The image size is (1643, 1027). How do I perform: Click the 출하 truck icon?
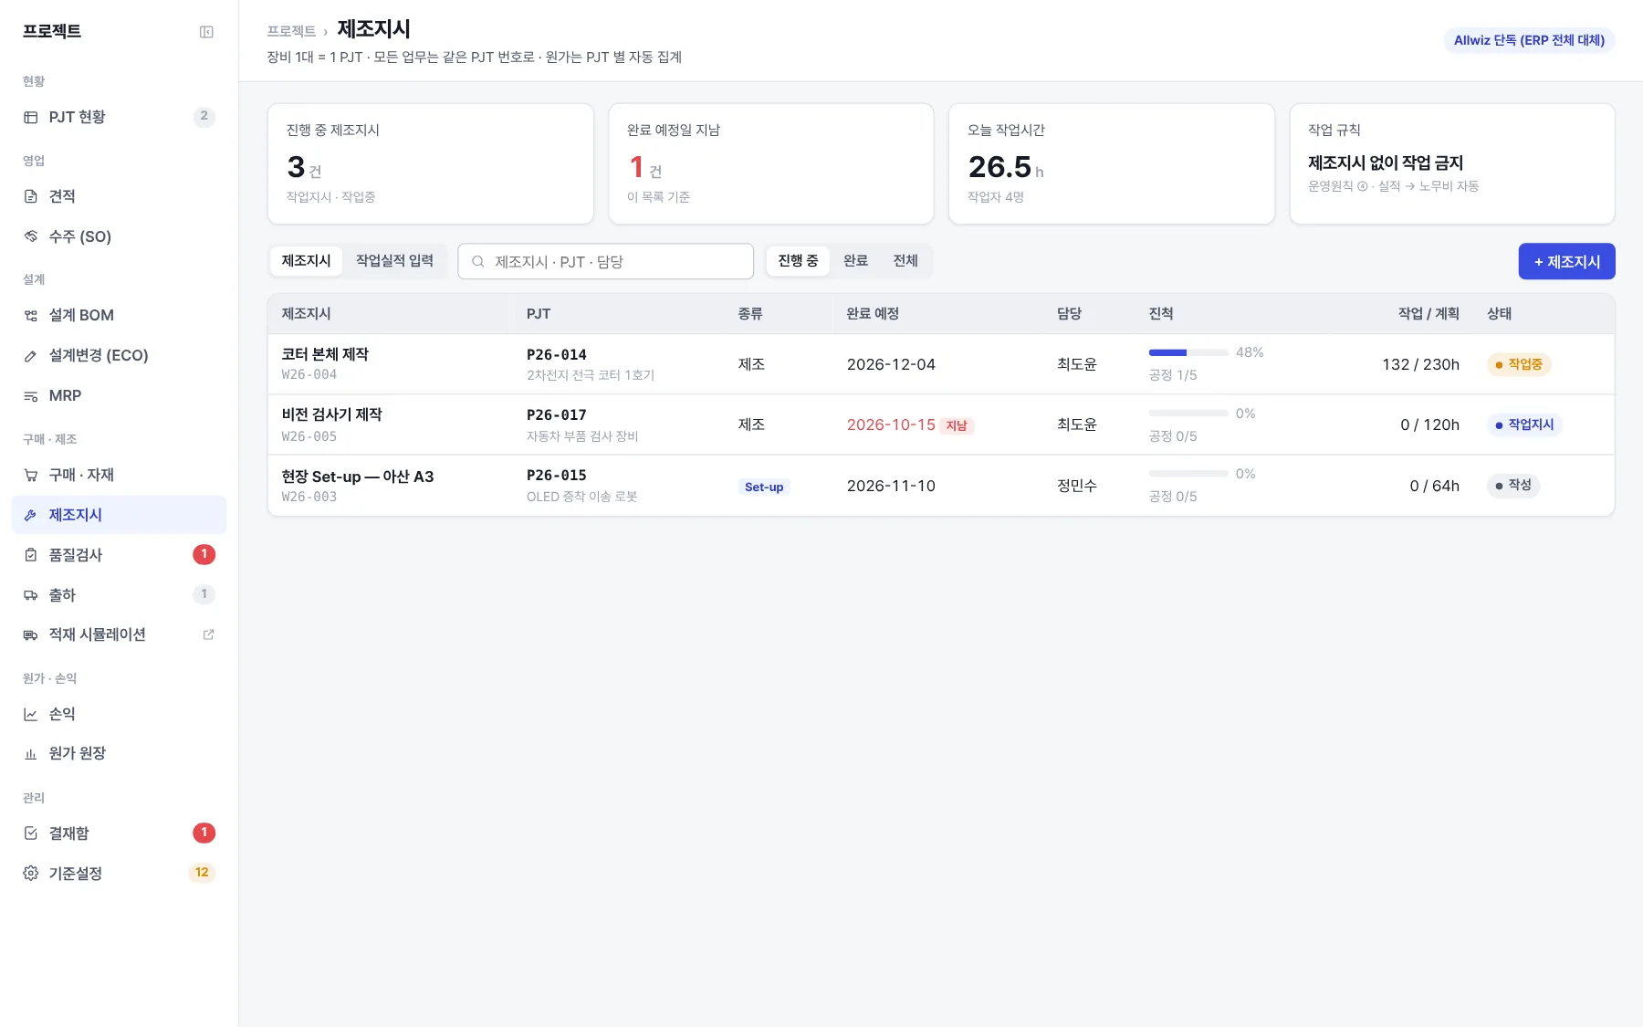[31, 595]
